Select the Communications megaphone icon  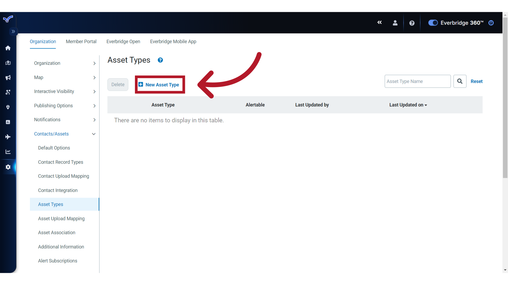point(8,78)
